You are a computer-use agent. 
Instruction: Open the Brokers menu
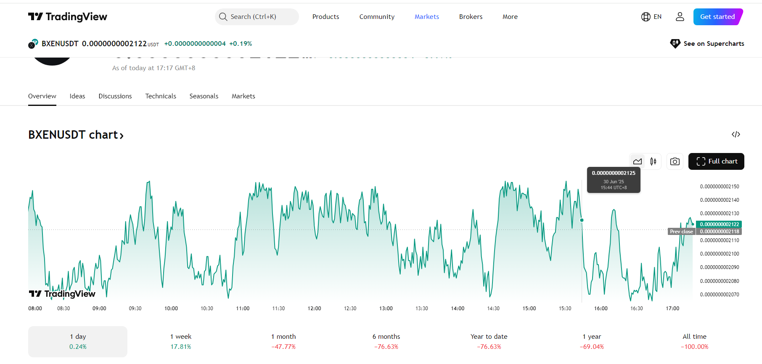[471, 17]
